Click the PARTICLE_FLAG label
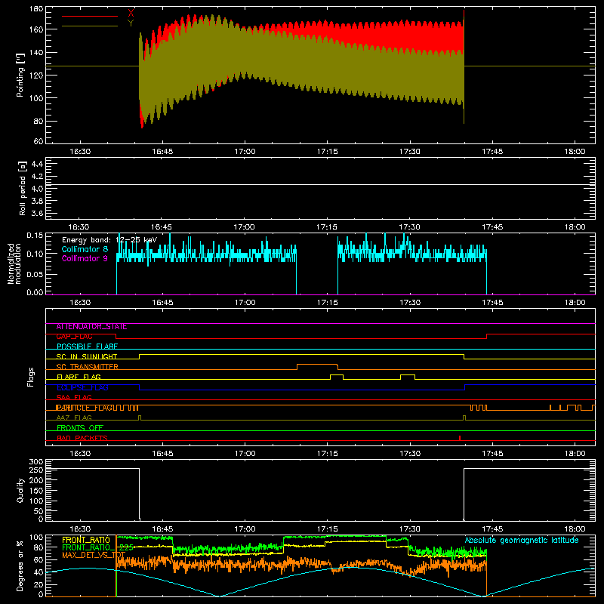The height and width of the screenshot is (604, 604). click(84, 408)
